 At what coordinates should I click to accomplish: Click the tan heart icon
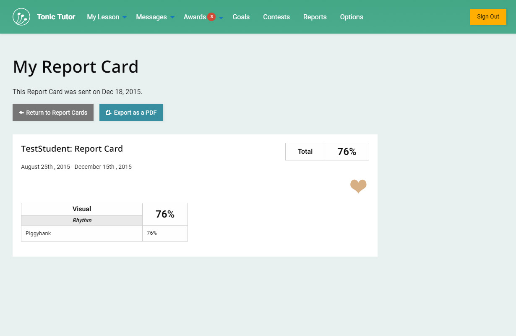click(x=358, y=186)
